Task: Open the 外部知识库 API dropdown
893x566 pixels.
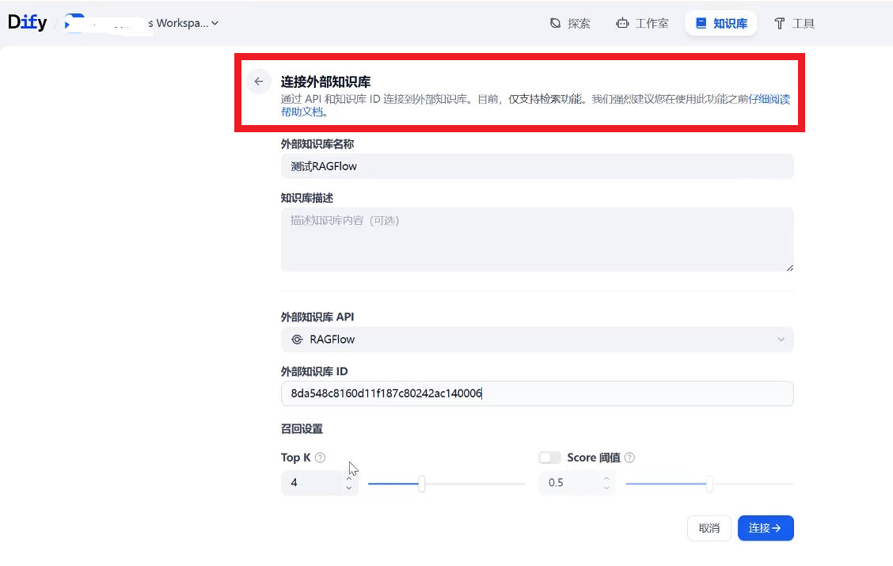Action: [537, 340]
